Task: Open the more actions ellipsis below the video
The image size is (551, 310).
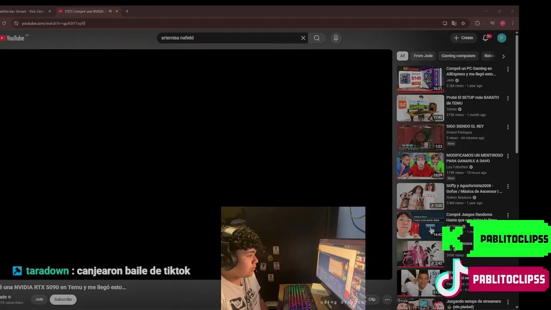Action: tap(387, 299)
